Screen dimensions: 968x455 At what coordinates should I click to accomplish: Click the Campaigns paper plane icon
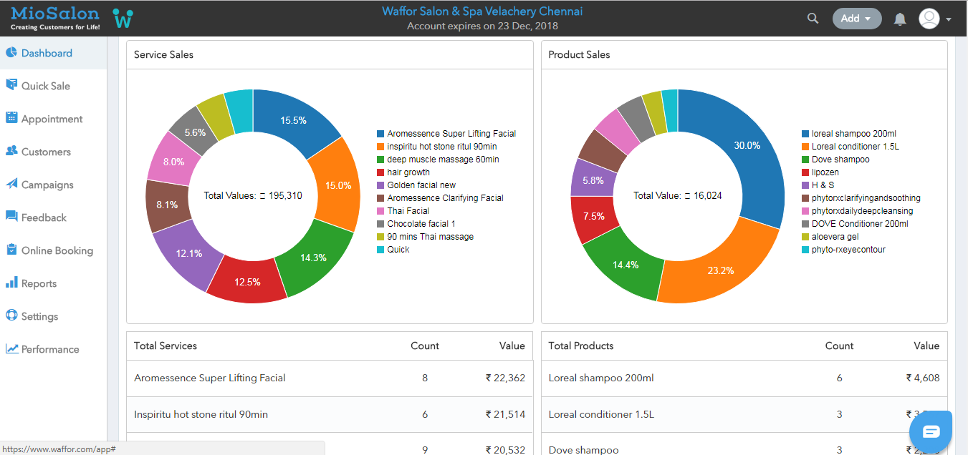pyautogui.click(x=11, y=184)
